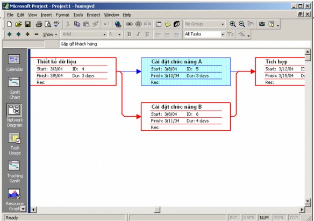Click the New project icon
Viewport: 314px width, 221px height.
(10, 24)
